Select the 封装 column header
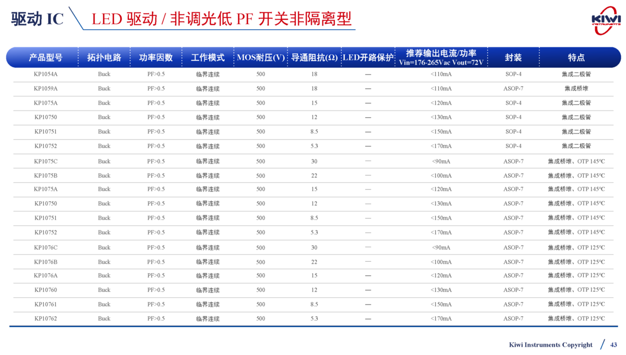Screen dimensions: 626x355 [513, 57]
